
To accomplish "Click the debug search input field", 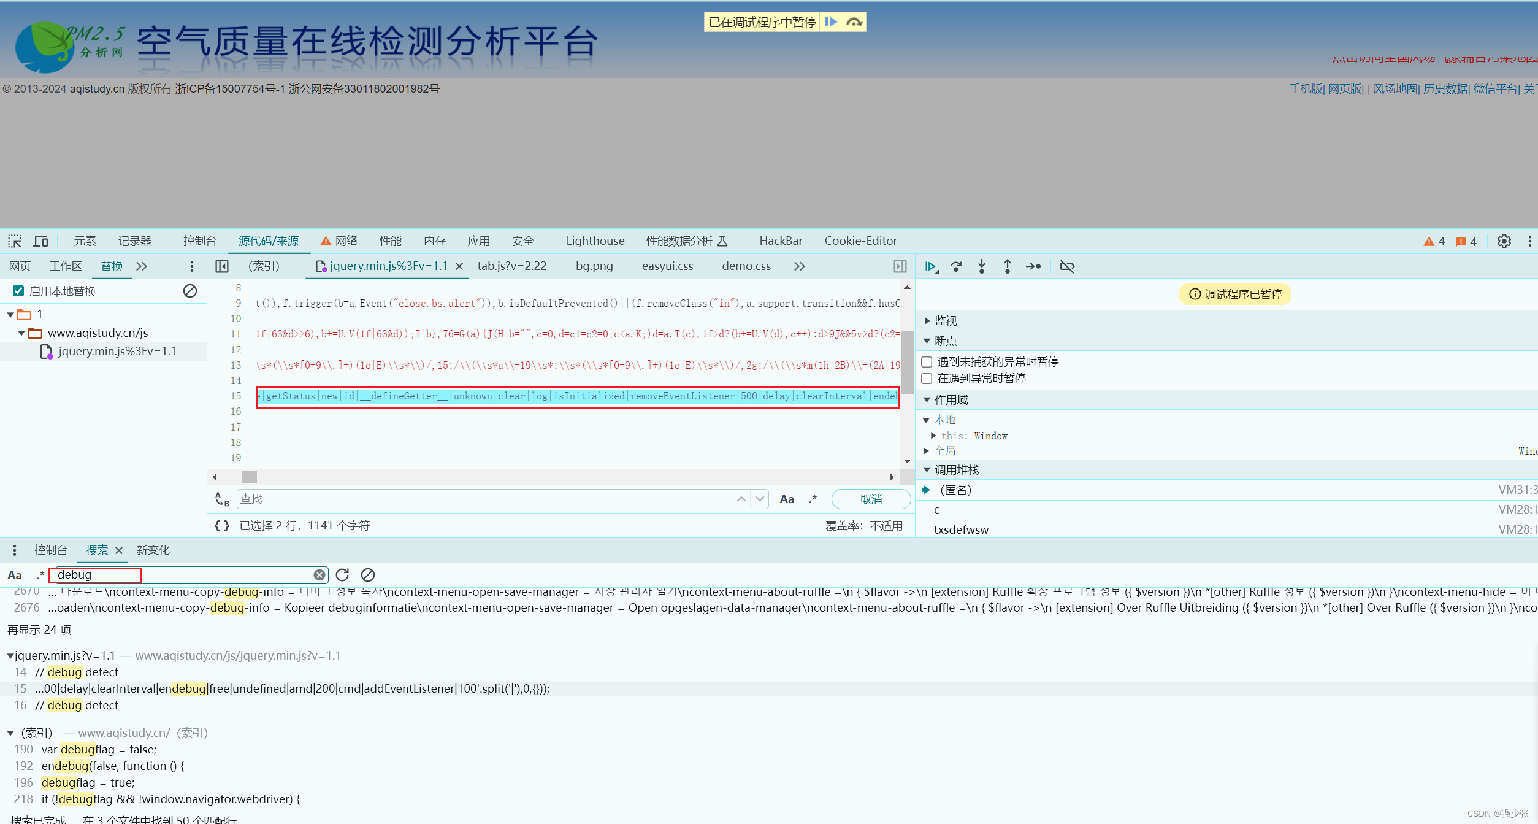I will click(184, 575).
